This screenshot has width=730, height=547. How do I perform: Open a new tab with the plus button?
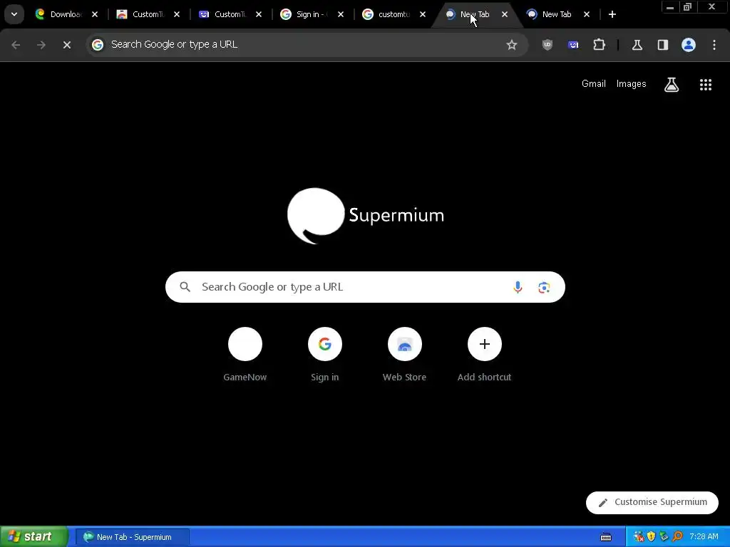pyautogui.click(x=612, y=14)
